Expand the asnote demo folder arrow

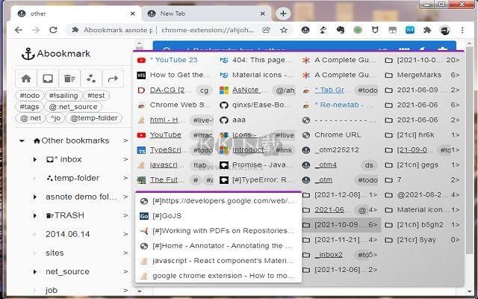coord(35,197)
